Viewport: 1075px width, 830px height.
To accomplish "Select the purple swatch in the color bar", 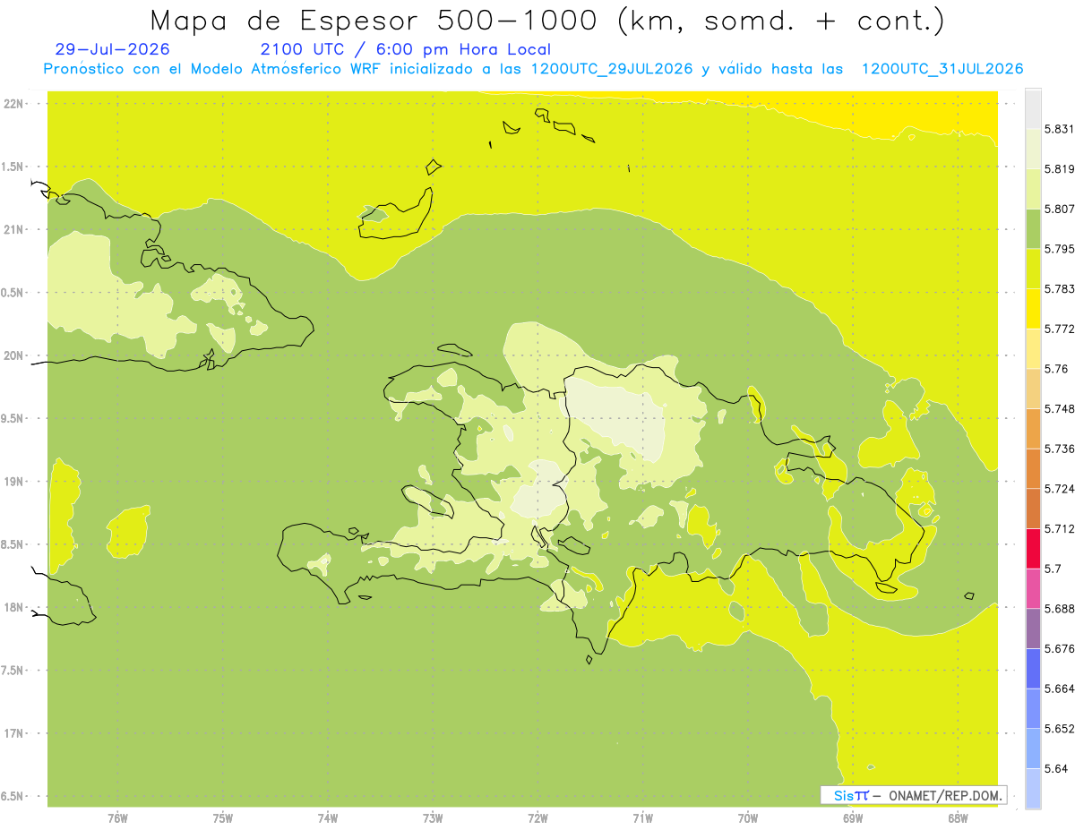I will click(x=1033, y=629).
